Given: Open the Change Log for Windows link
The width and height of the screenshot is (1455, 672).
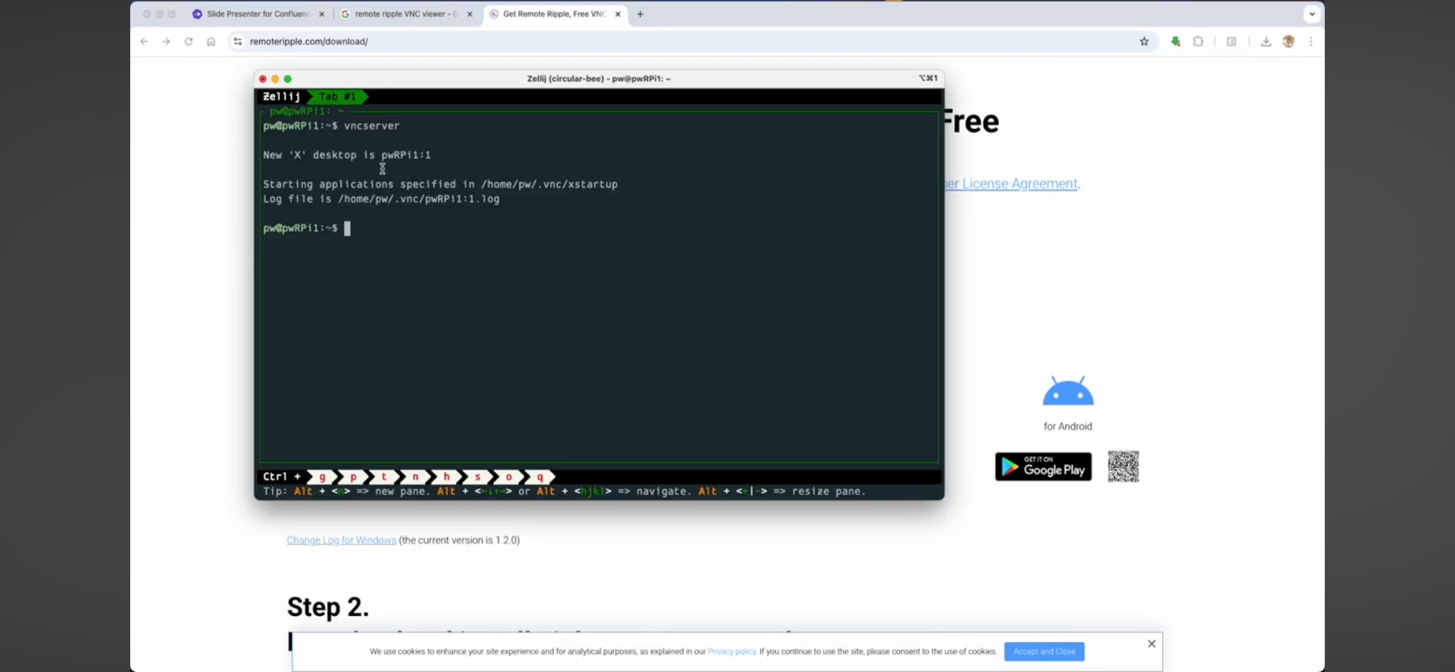Looking at the screenshot, I should coord(341,540).
